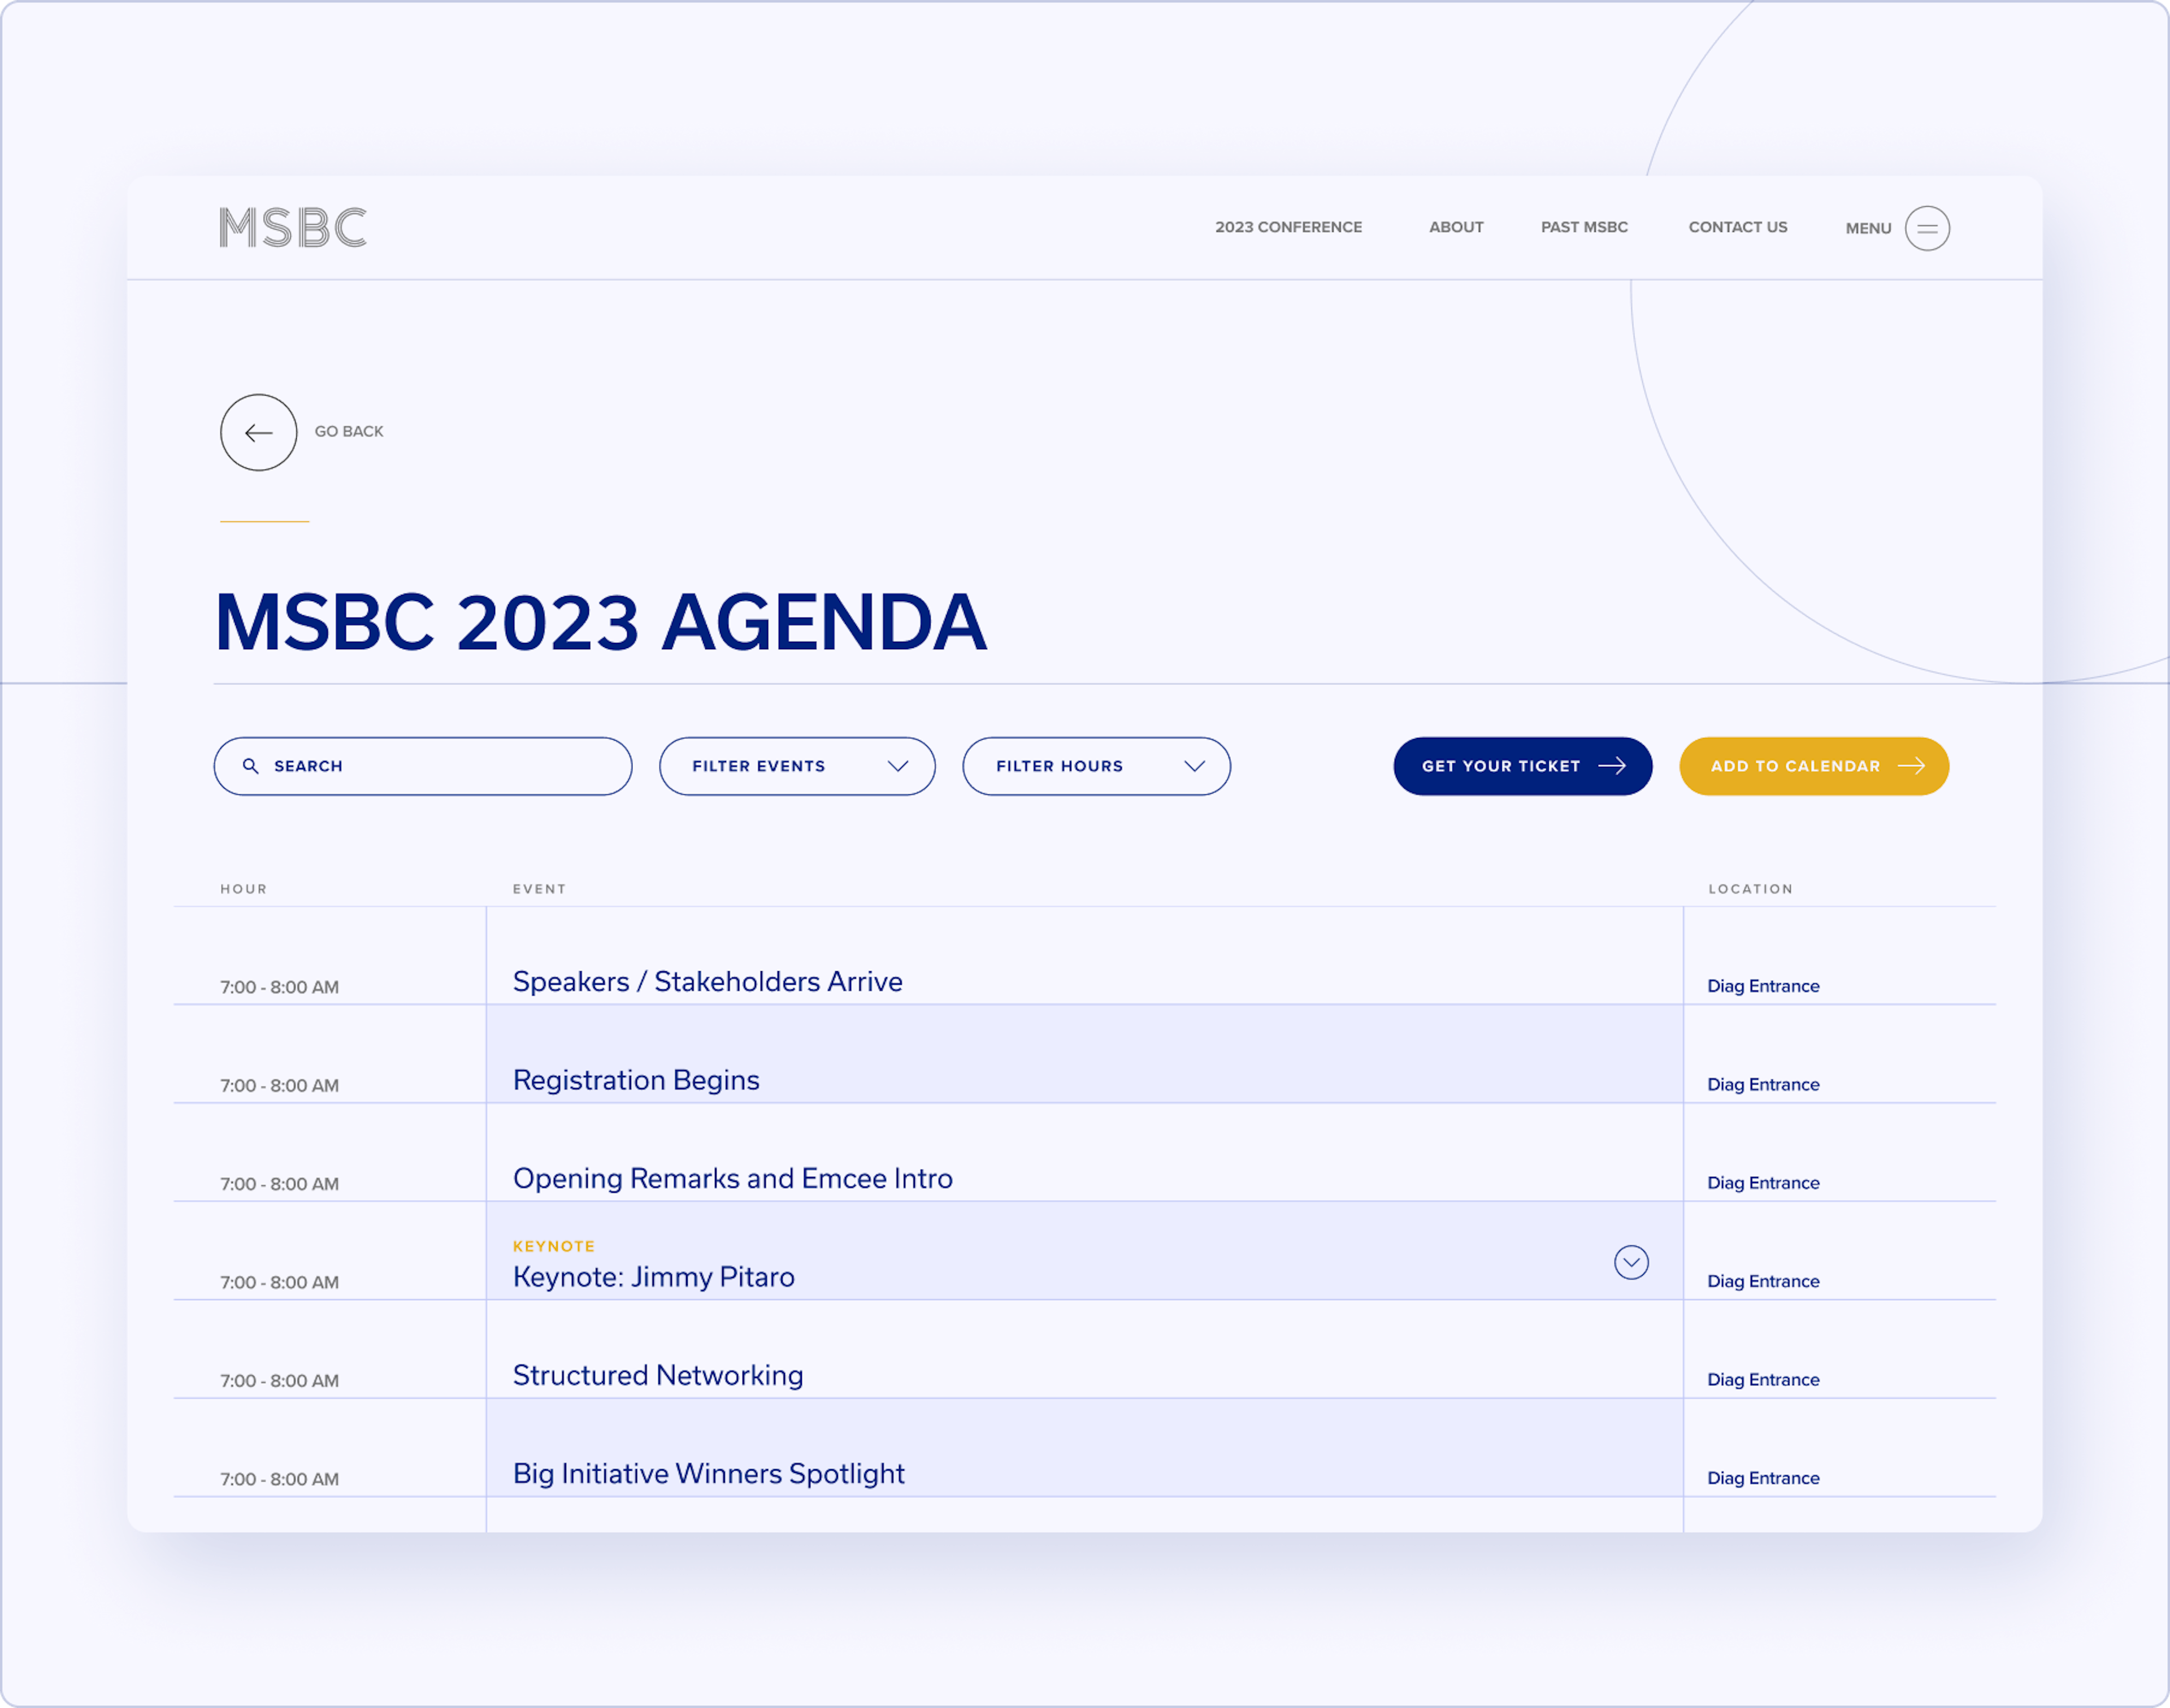Click the arrow on Get Your Ticket
The image size is (2170, 1708).
(1612, 766)
